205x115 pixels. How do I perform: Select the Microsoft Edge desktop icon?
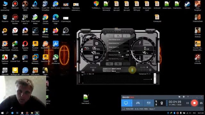pos(55,19)
